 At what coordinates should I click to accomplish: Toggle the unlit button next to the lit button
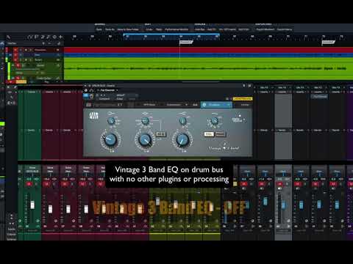point(220,134)
